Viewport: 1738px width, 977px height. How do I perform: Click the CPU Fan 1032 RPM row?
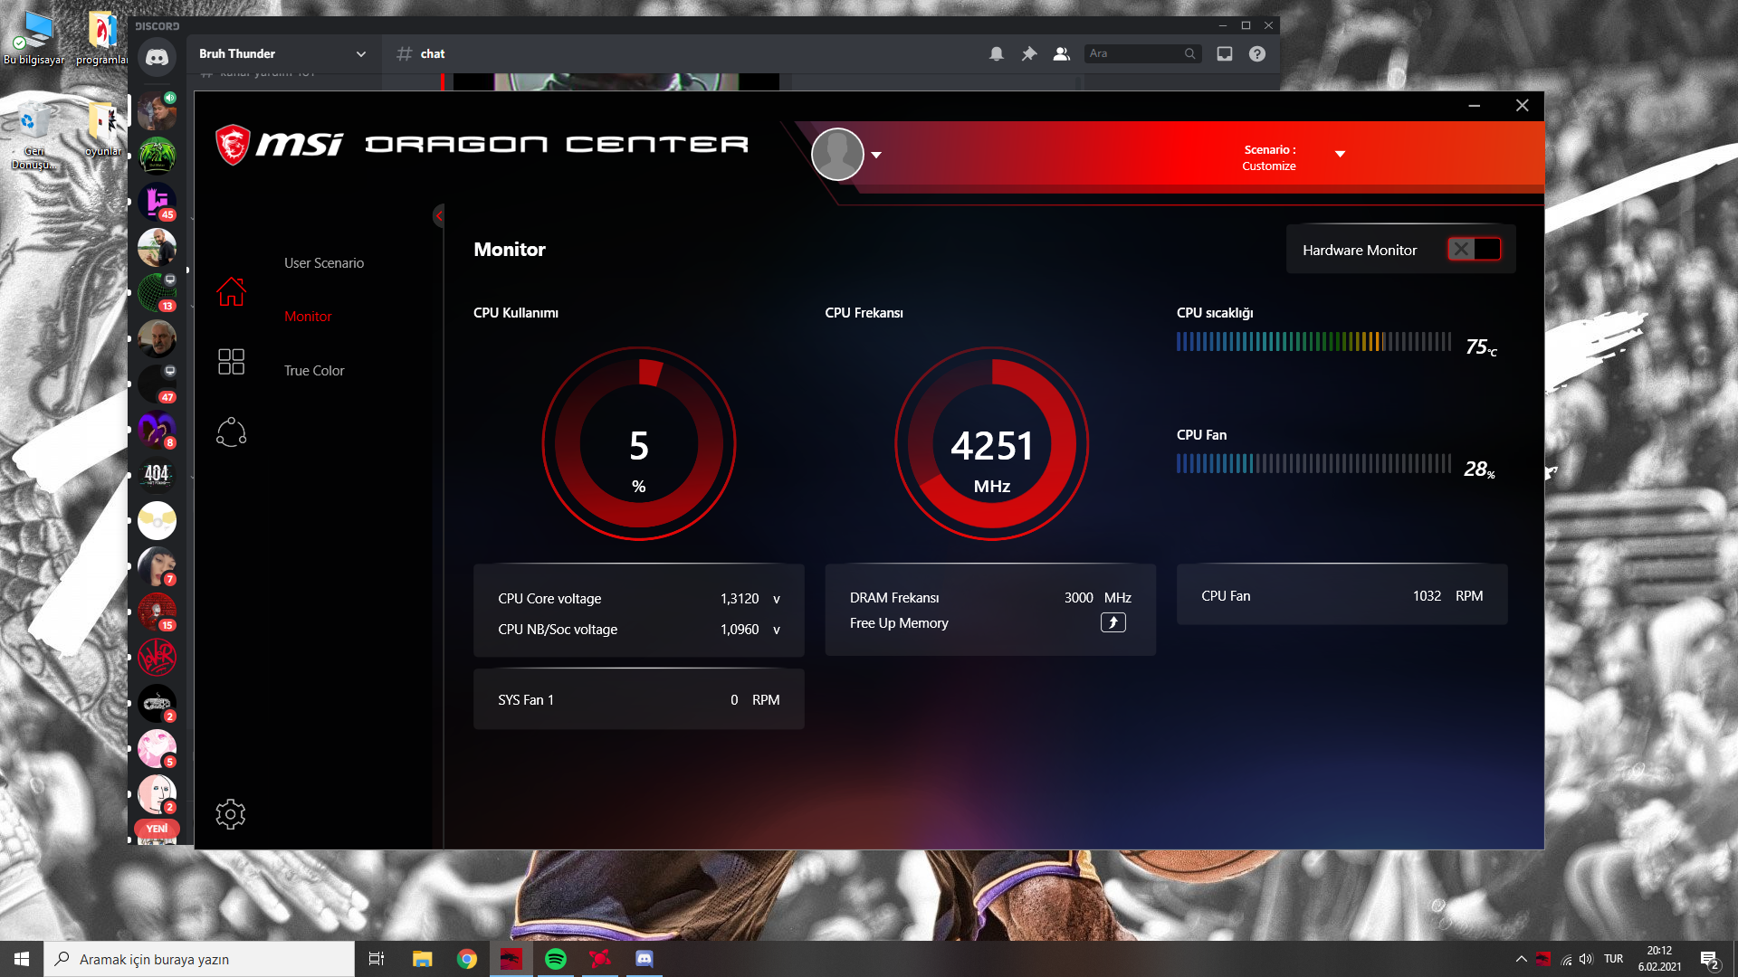pos(1342,596)
